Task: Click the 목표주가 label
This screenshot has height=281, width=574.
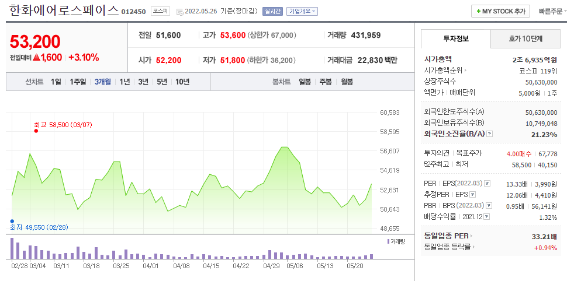Action: pos(469,153)
